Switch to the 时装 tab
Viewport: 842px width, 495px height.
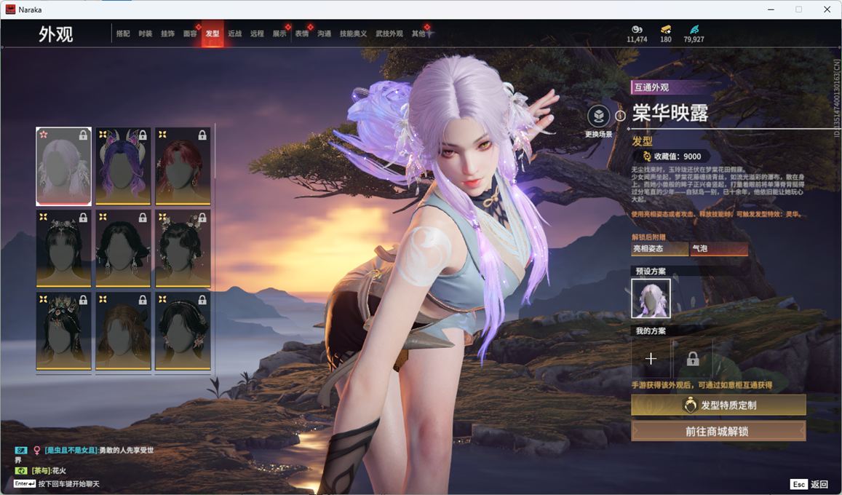click(146, 33)
